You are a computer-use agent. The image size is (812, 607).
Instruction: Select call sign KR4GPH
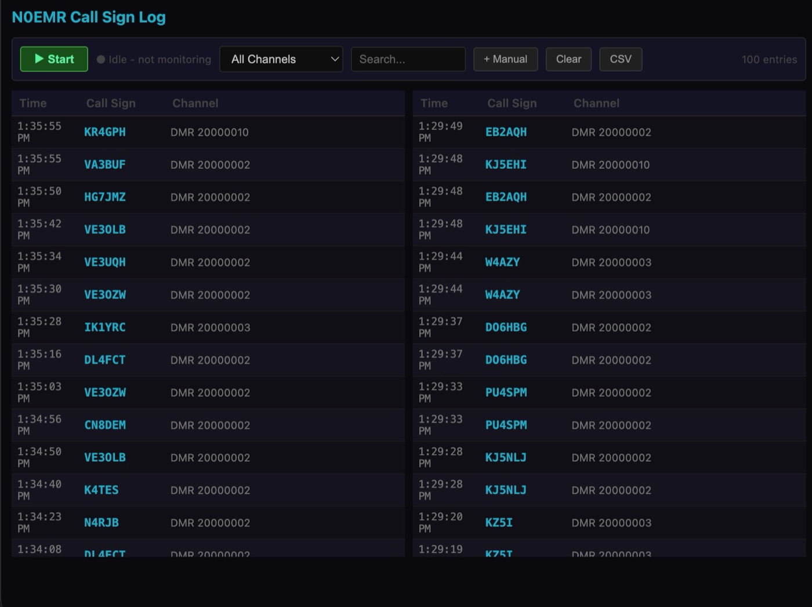pos(105,132)
